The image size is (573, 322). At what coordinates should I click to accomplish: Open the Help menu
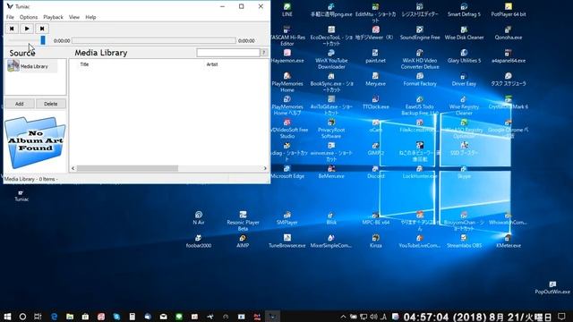pos(90,17)
